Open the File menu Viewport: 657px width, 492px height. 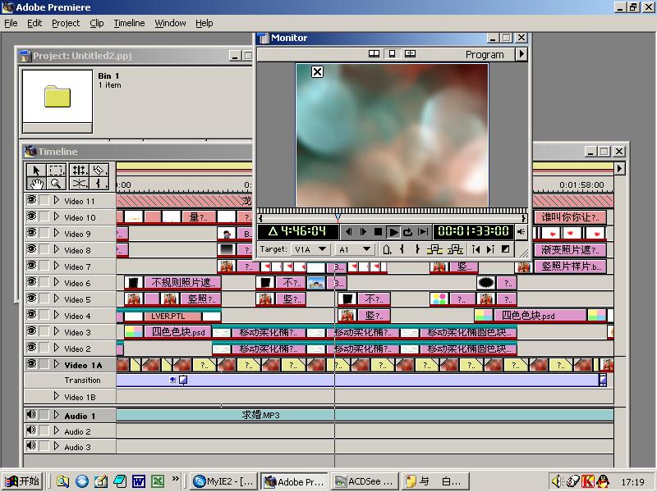click(x=11, y=23)
